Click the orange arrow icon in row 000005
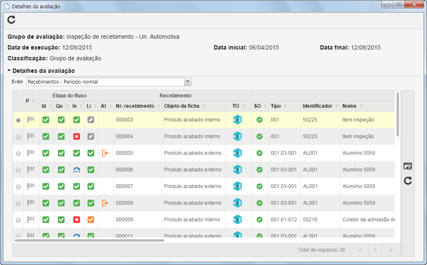427x265 pixels. [105, 153]
